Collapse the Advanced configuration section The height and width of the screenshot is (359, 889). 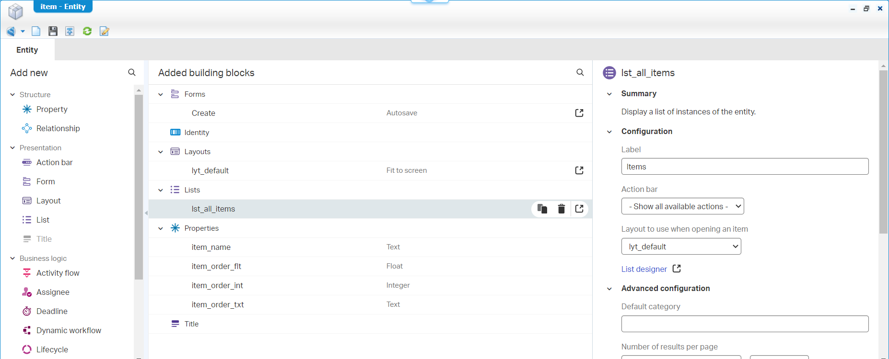(609, 289)
